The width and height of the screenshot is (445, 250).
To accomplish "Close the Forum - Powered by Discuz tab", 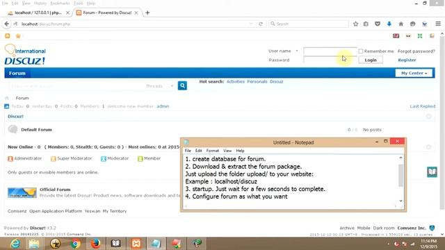I will [136, 12].
